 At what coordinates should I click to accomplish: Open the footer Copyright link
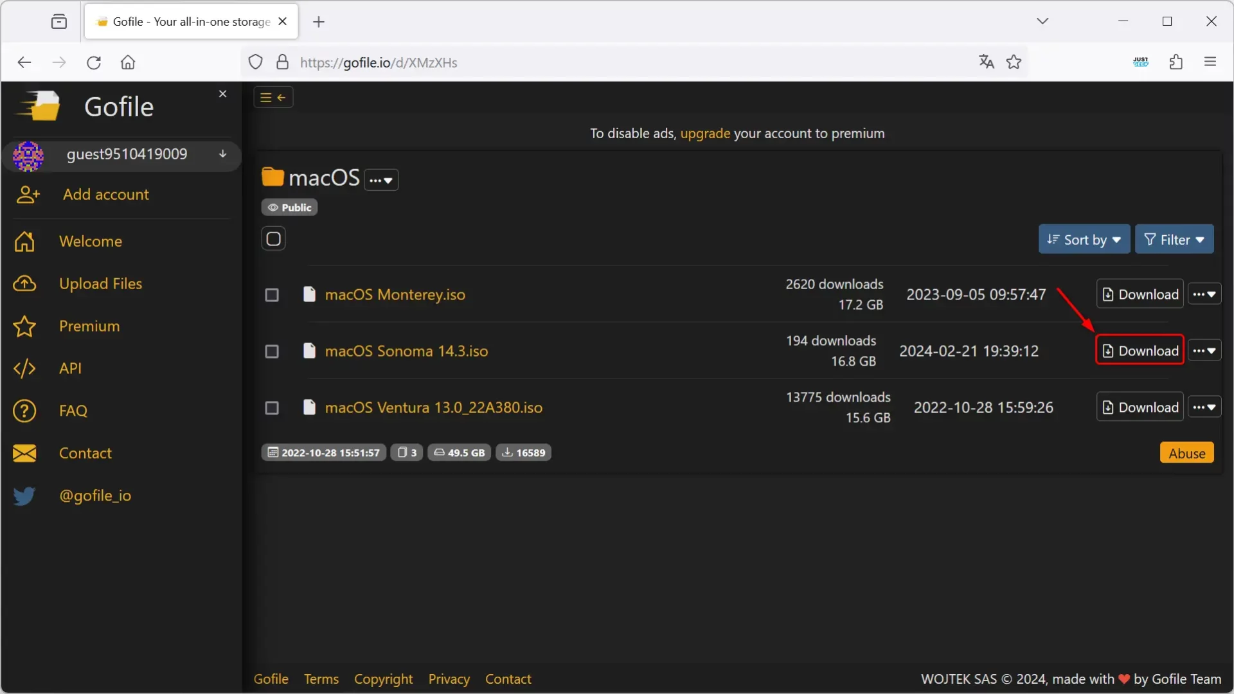[x=383, y=679]
